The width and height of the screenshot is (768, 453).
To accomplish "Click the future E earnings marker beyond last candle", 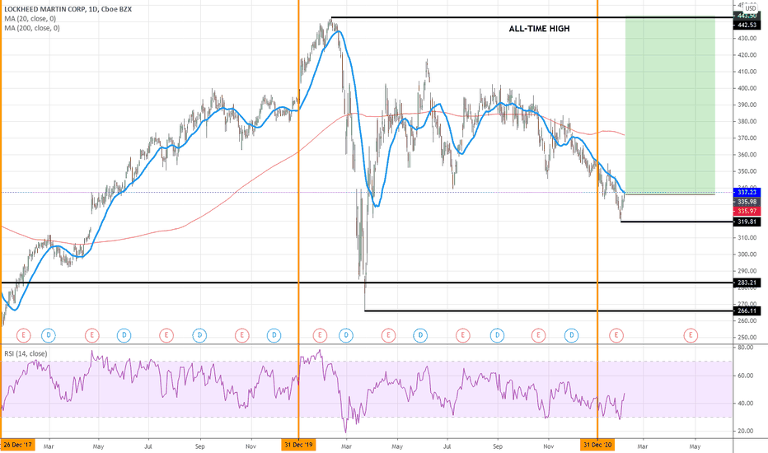I will point(691,335).
